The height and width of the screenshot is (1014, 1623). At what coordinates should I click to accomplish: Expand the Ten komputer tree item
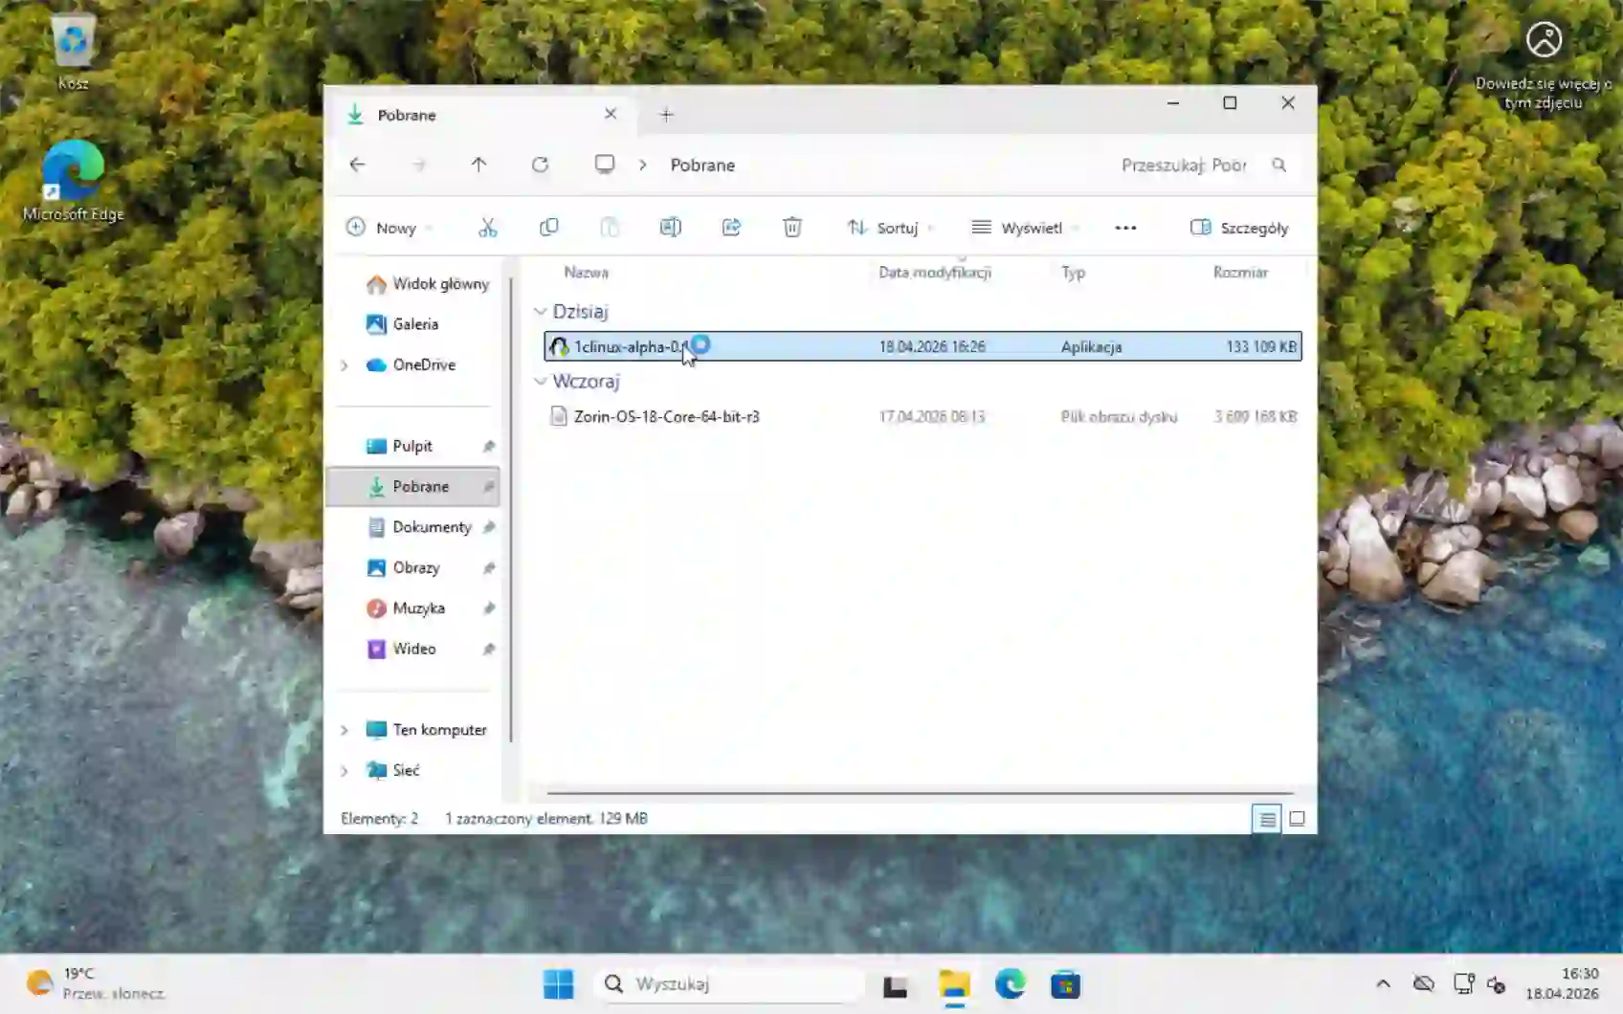(345, 729)
